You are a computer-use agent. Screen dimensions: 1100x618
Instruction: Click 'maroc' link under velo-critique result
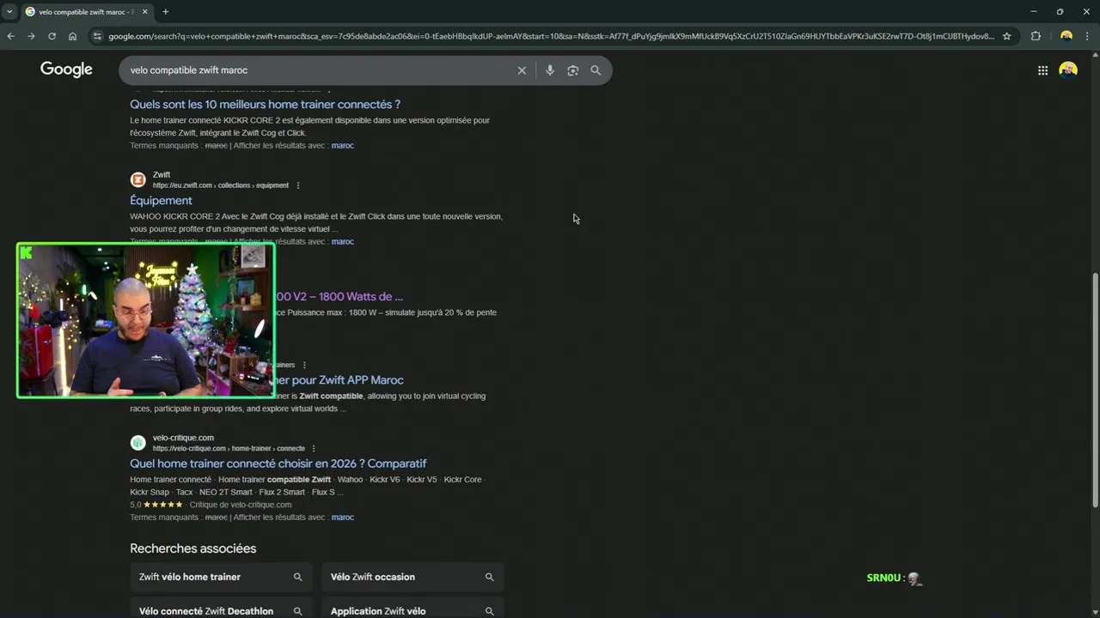(342, 518)
